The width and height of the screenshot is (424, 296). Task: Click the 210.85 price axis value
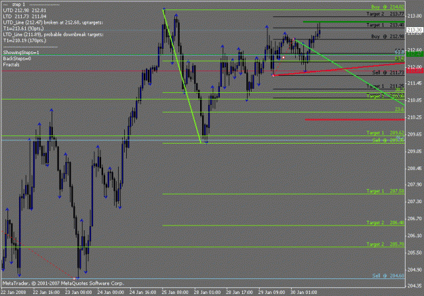[415, 100]
